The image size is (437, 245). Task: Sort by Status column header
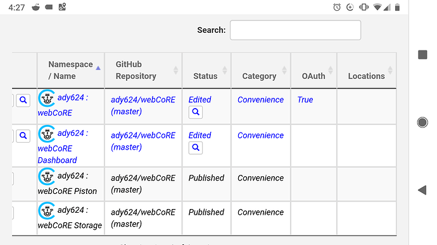[x=206, y=70]
